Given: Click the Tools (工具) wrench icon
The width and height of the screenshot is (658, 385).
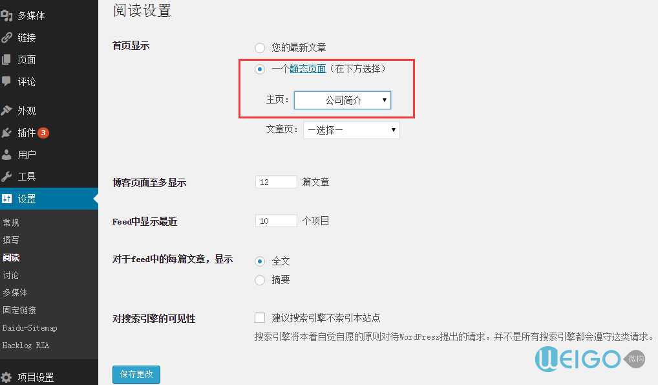Looking at the screenshot, I should coord(6,177).
